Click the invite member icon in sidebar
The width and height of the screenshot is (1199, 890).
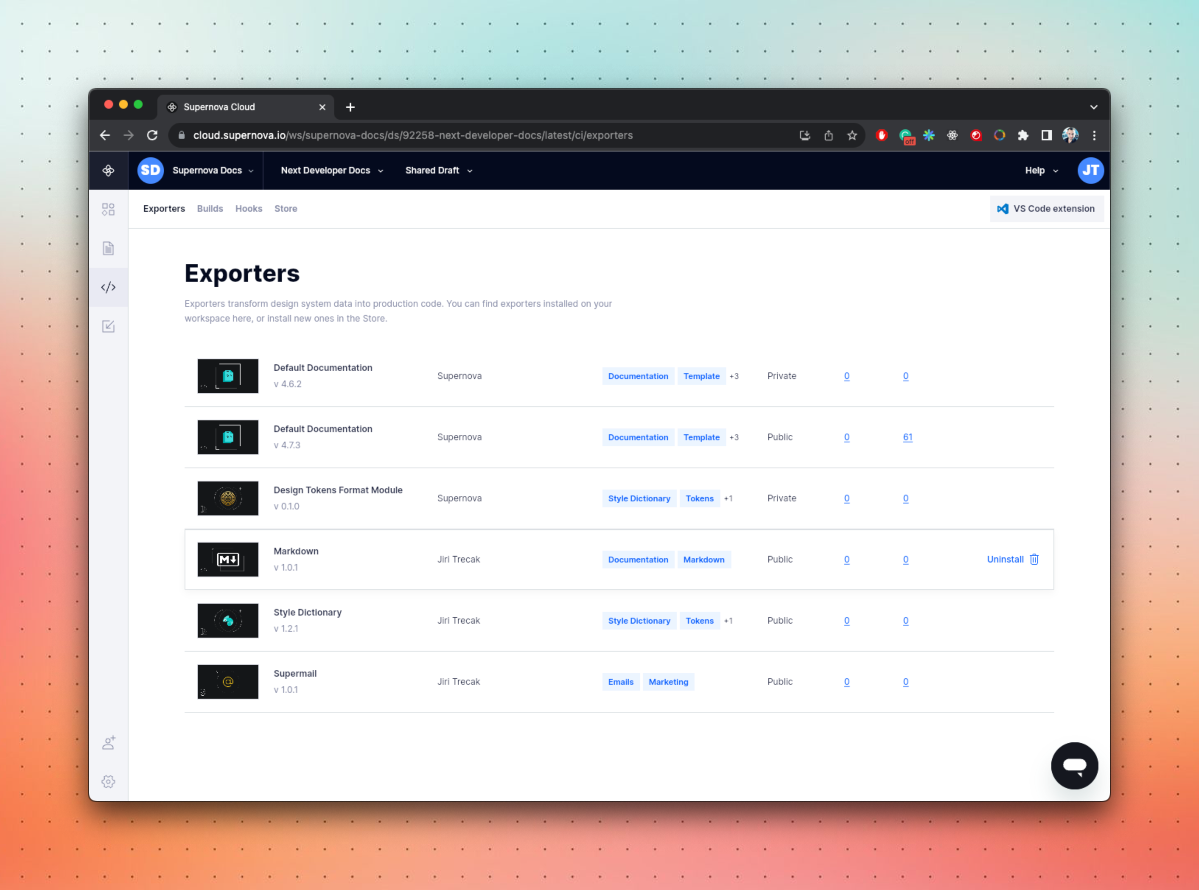(108, 742)
